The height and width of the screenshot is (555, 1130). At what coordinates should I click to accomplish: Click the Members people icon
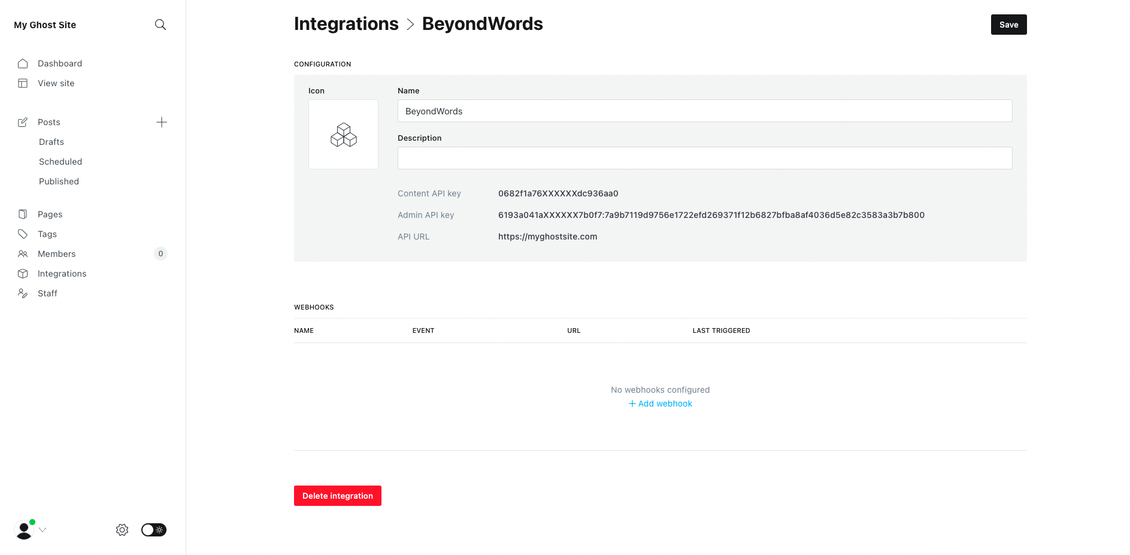[x=23, y=254]
